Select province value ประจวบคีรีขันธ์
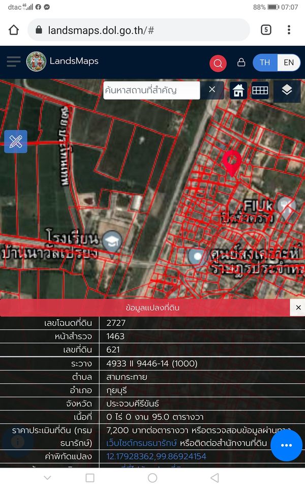 click(133, 404)
